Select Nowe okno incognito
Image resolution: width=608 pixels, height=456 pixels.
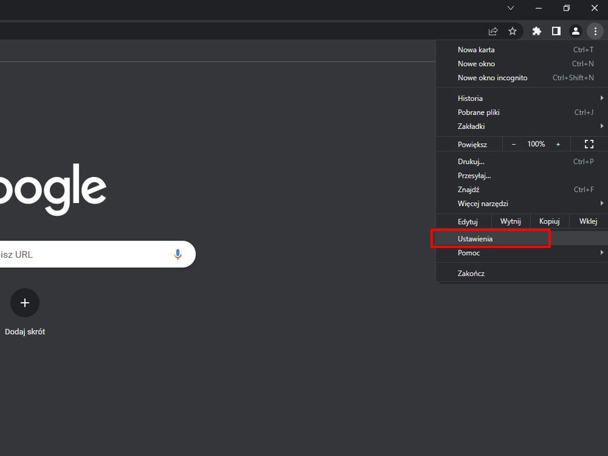[x=492, y=78]
